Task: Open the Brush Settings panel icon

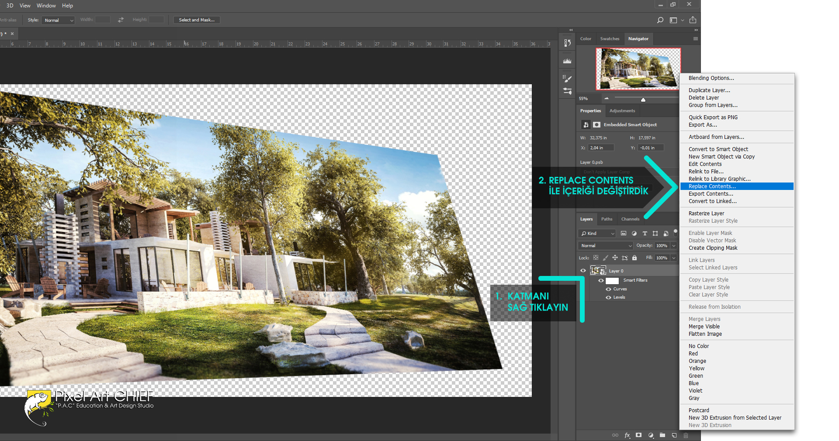Action: [x=567, y=79]
